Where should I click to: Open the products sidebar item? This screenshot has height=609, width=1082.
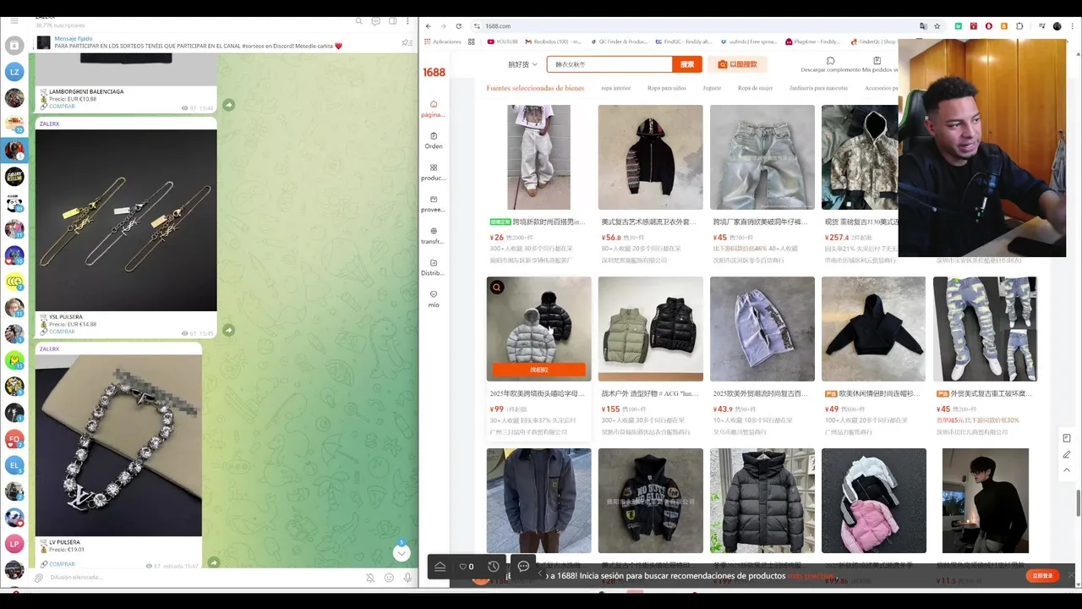(x=434, y=173)
